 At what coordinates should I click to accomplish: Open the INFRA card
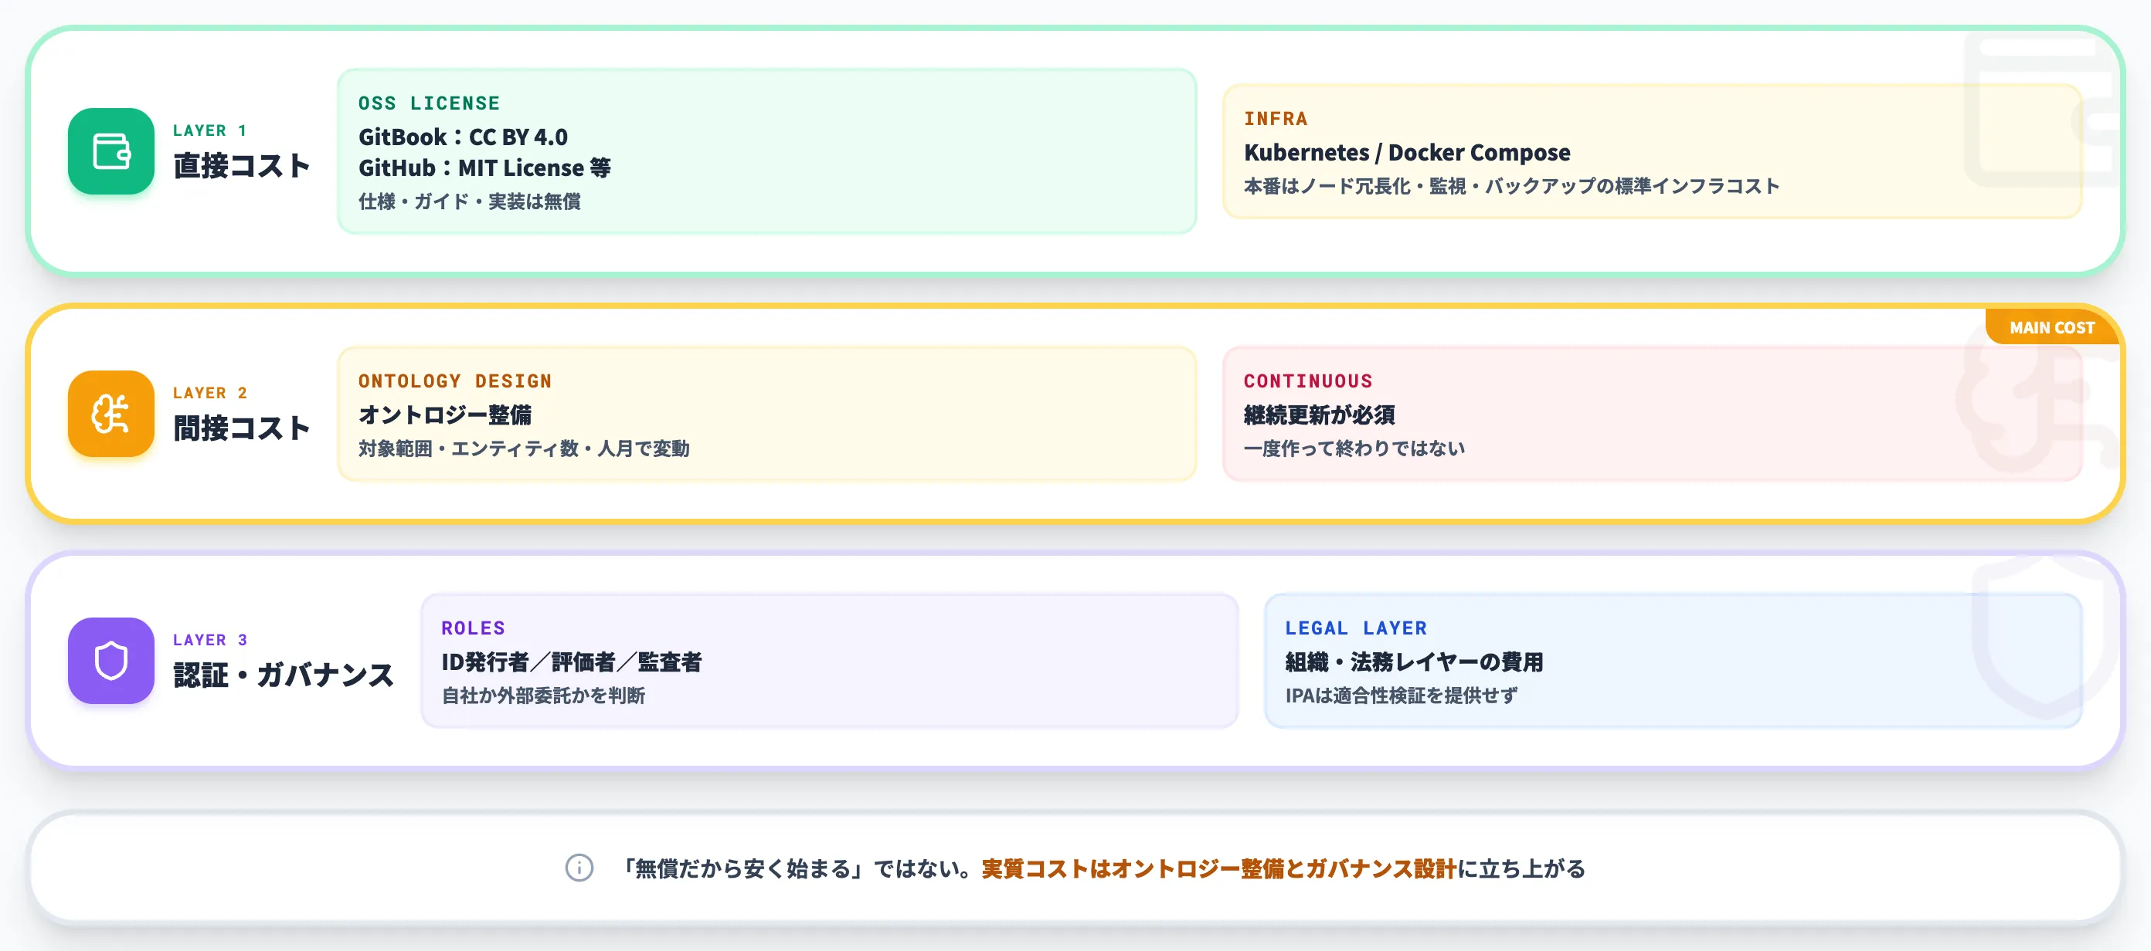[x=1652, y=151]
